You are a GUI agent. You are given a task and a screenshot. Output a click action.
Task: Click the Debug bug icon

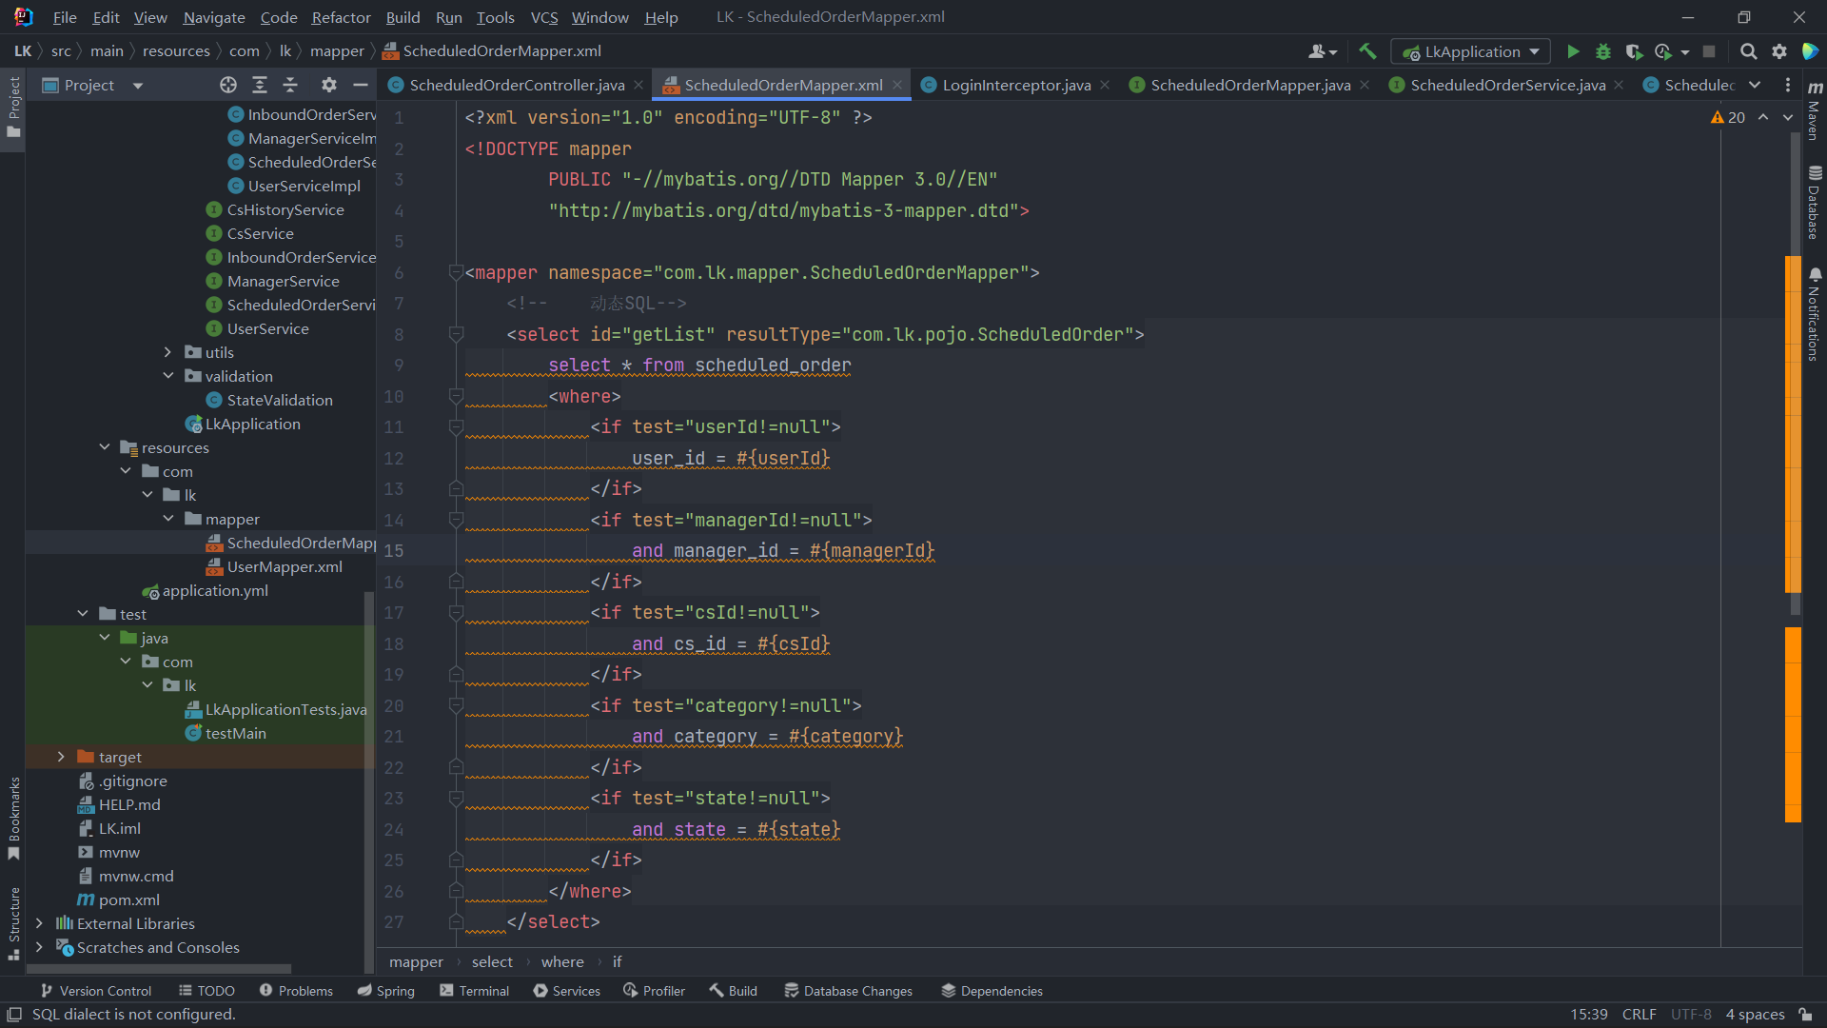click(1603, 51)
